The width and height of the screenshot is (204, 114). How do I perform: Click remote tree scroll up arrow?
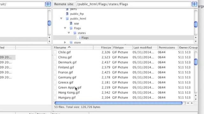tap(196, 37)
